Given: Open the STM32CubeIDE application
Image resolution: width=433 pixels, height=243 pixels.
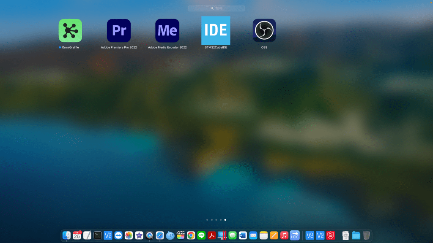Looking at the screenshot, I should click(216, 31).
